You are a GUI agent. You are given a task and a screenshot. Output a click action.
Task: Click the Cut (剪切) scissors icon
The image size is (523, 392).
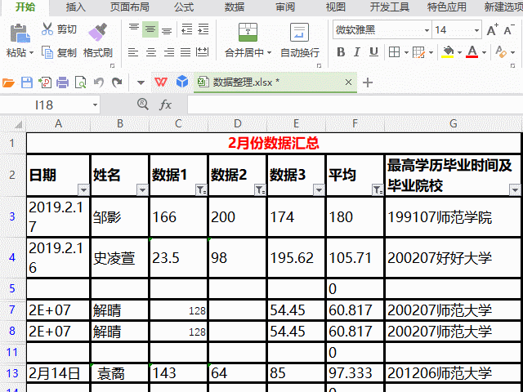pyautogui.click(x=47, y=29)
